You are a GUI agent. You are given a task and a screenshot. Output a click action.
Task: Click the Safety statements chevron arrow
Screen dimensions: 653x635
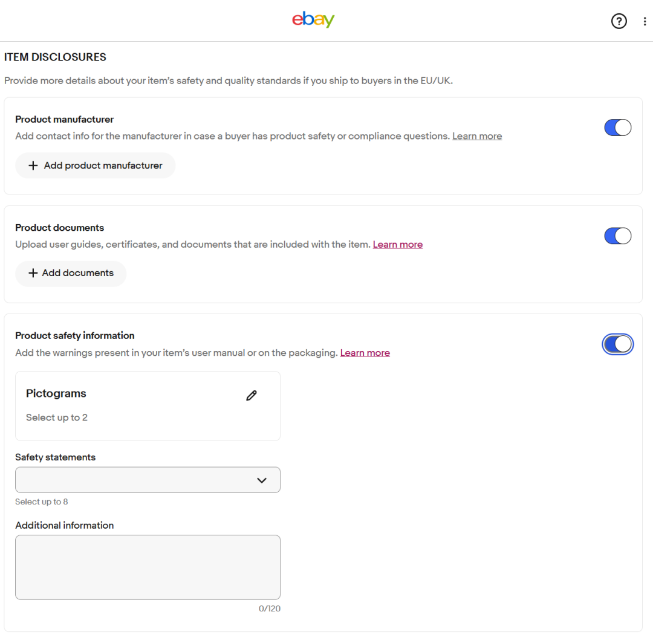pyautogui.click(x=262, y=480)
